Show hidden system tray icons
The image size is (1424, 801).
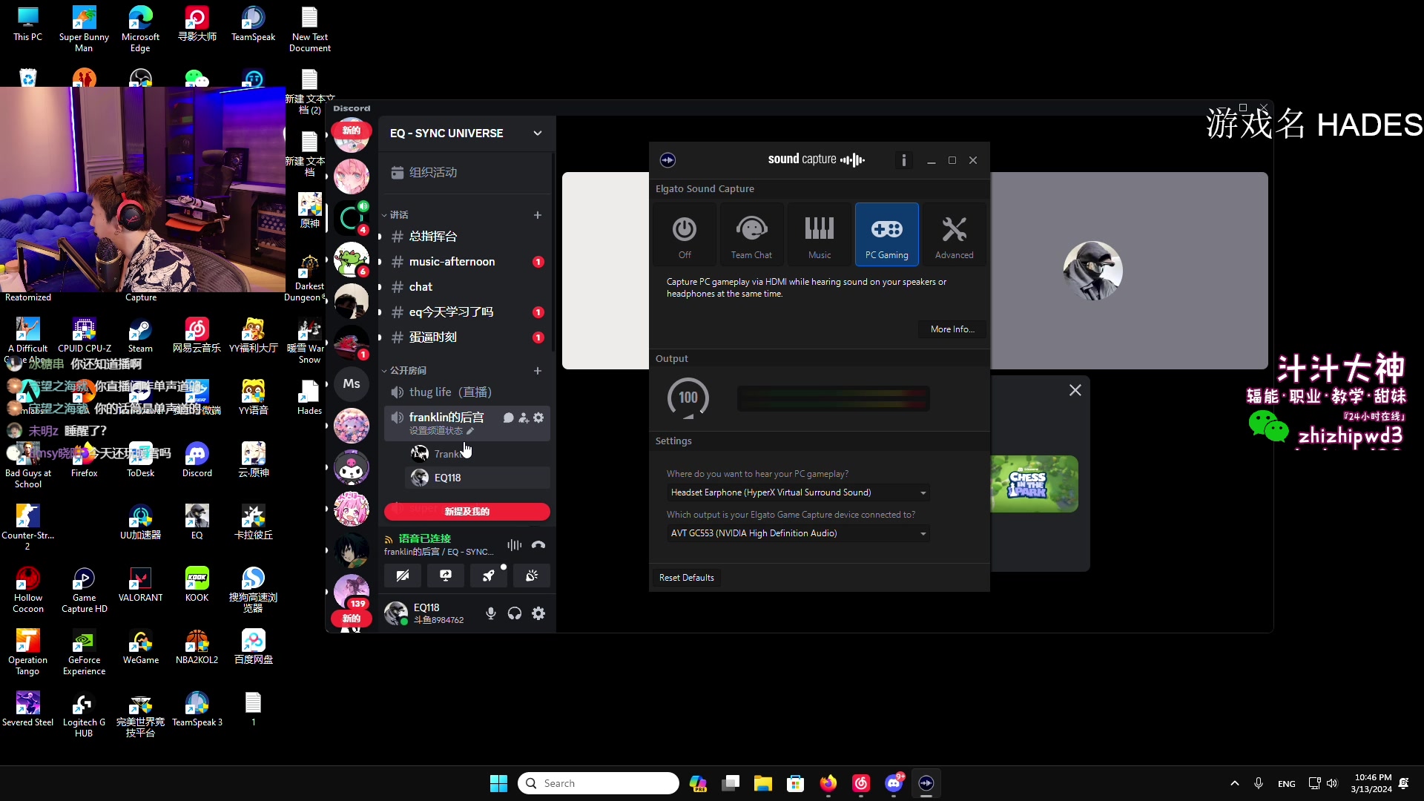tap(1235, 783)
